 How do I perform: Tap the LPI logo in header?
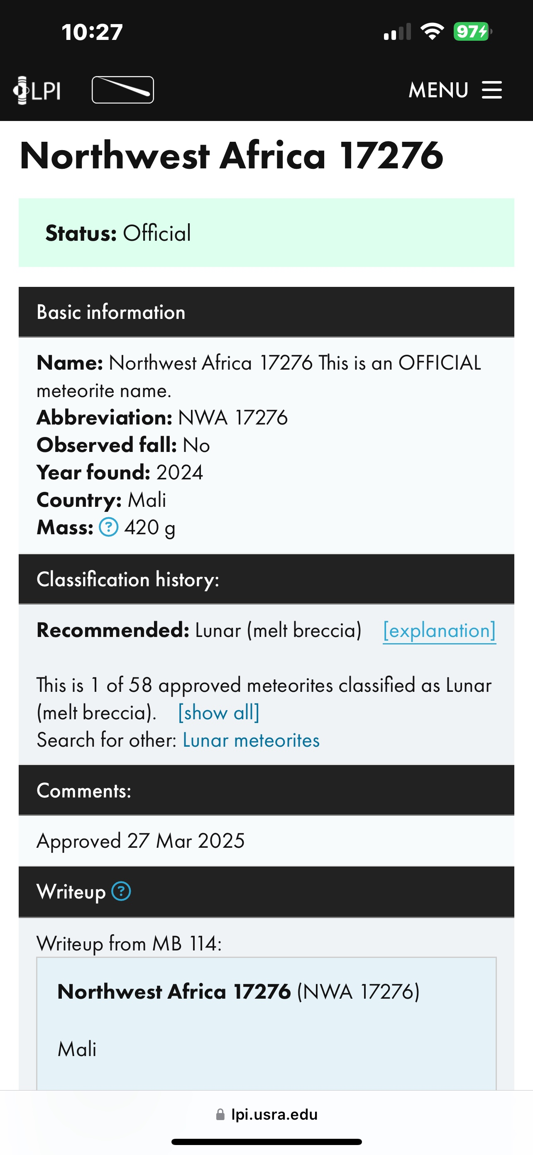(37, 90)
